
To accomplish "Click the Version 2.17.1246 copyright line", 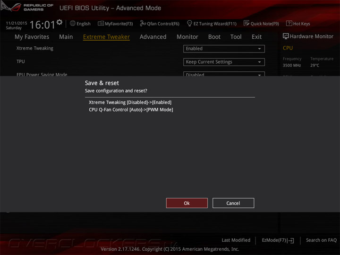I will tap(170, 249).
